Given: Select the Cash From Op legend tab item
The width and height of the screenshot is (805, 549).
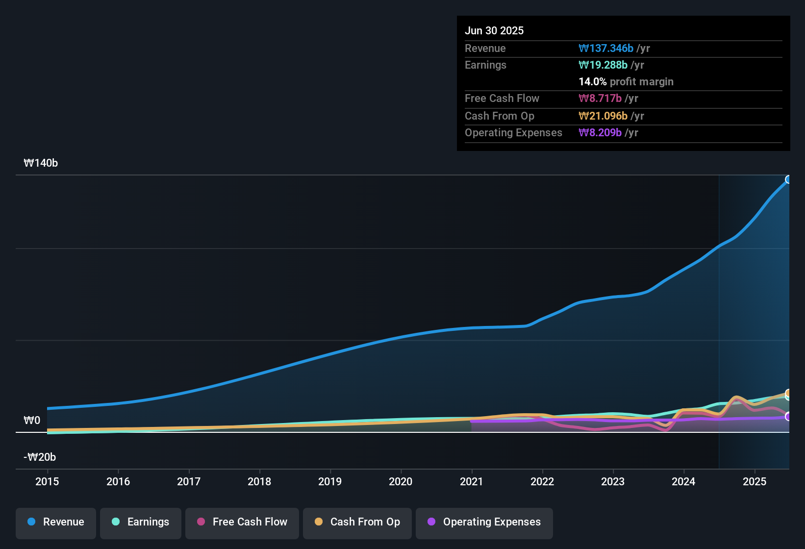Looking at the screenshot, I should click(357, 523).
